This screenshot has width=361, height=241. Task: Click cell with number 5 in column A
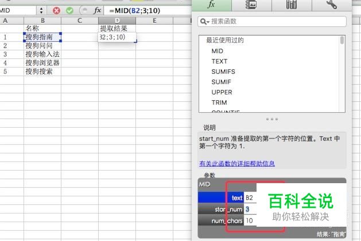click(11, 72)
